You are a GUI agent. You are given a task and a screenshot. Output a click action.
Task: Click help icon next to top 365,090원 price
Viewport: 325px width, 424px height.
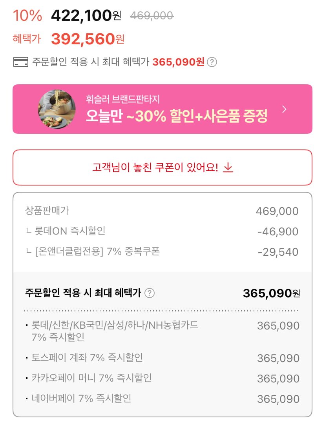pyautogui.click(x=212, y=62)
